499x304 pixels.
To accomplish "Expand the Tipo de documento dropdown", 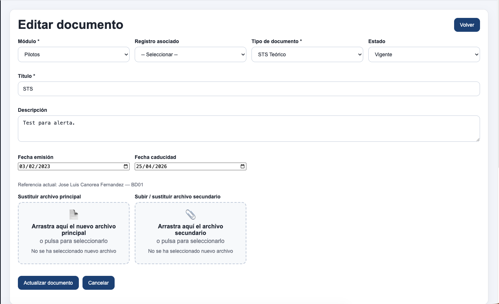I will [307, 54].
